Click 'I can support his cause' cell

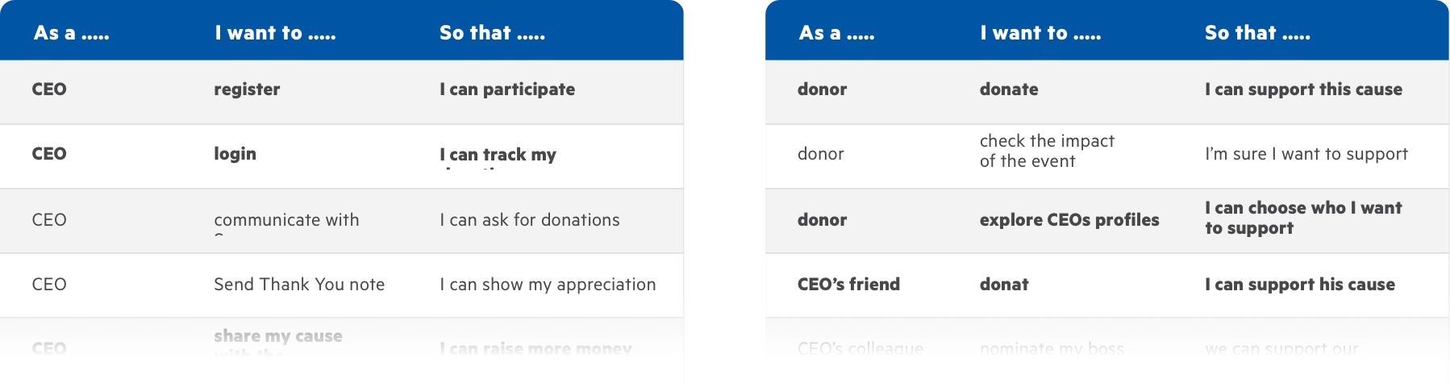click(x=1300, y=285)
